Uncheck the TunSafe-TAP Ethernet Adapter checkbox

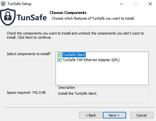(x=59, y=60)
